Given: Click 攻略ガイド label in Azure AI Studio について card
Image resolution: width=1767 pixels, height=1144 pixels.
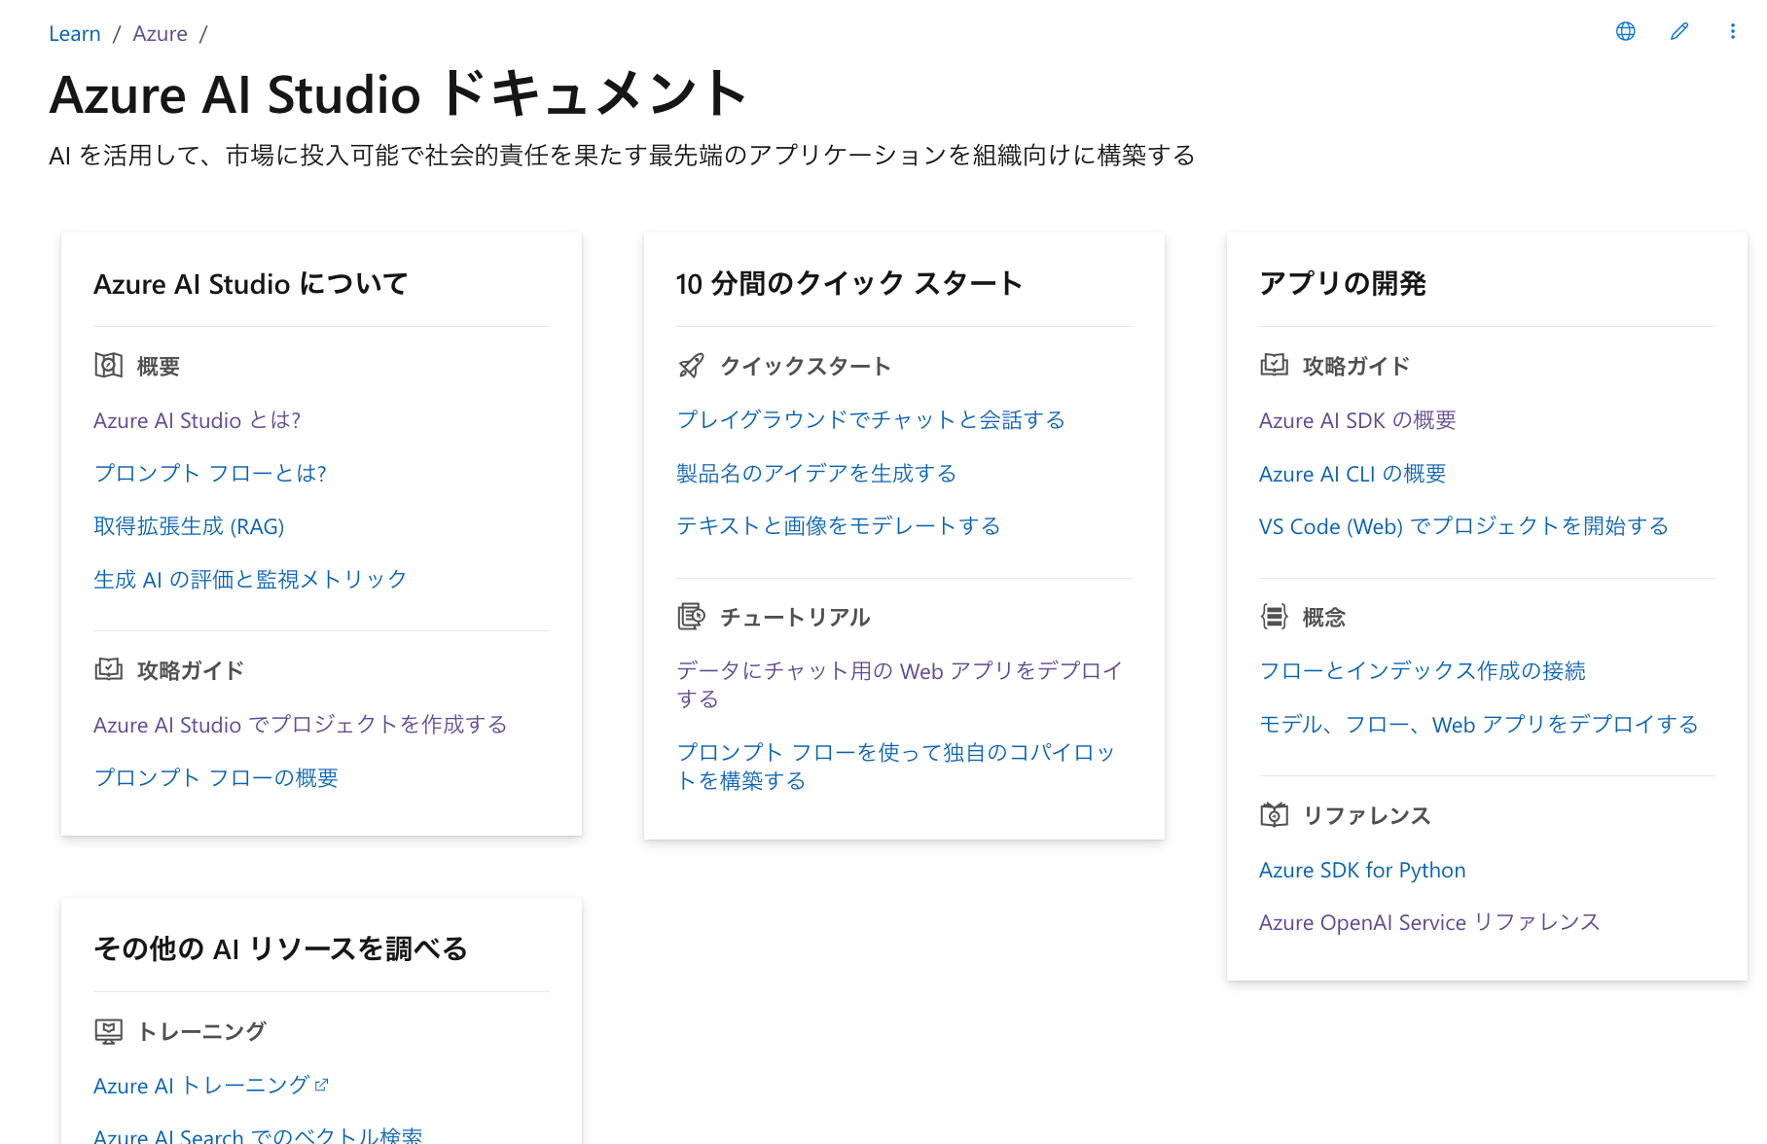Looking at the screenshot, I should point(191,670).
